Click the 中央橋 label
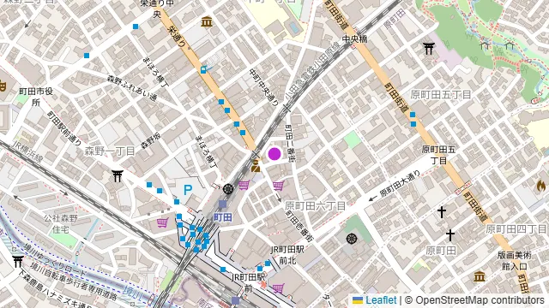 coord(354,39)
